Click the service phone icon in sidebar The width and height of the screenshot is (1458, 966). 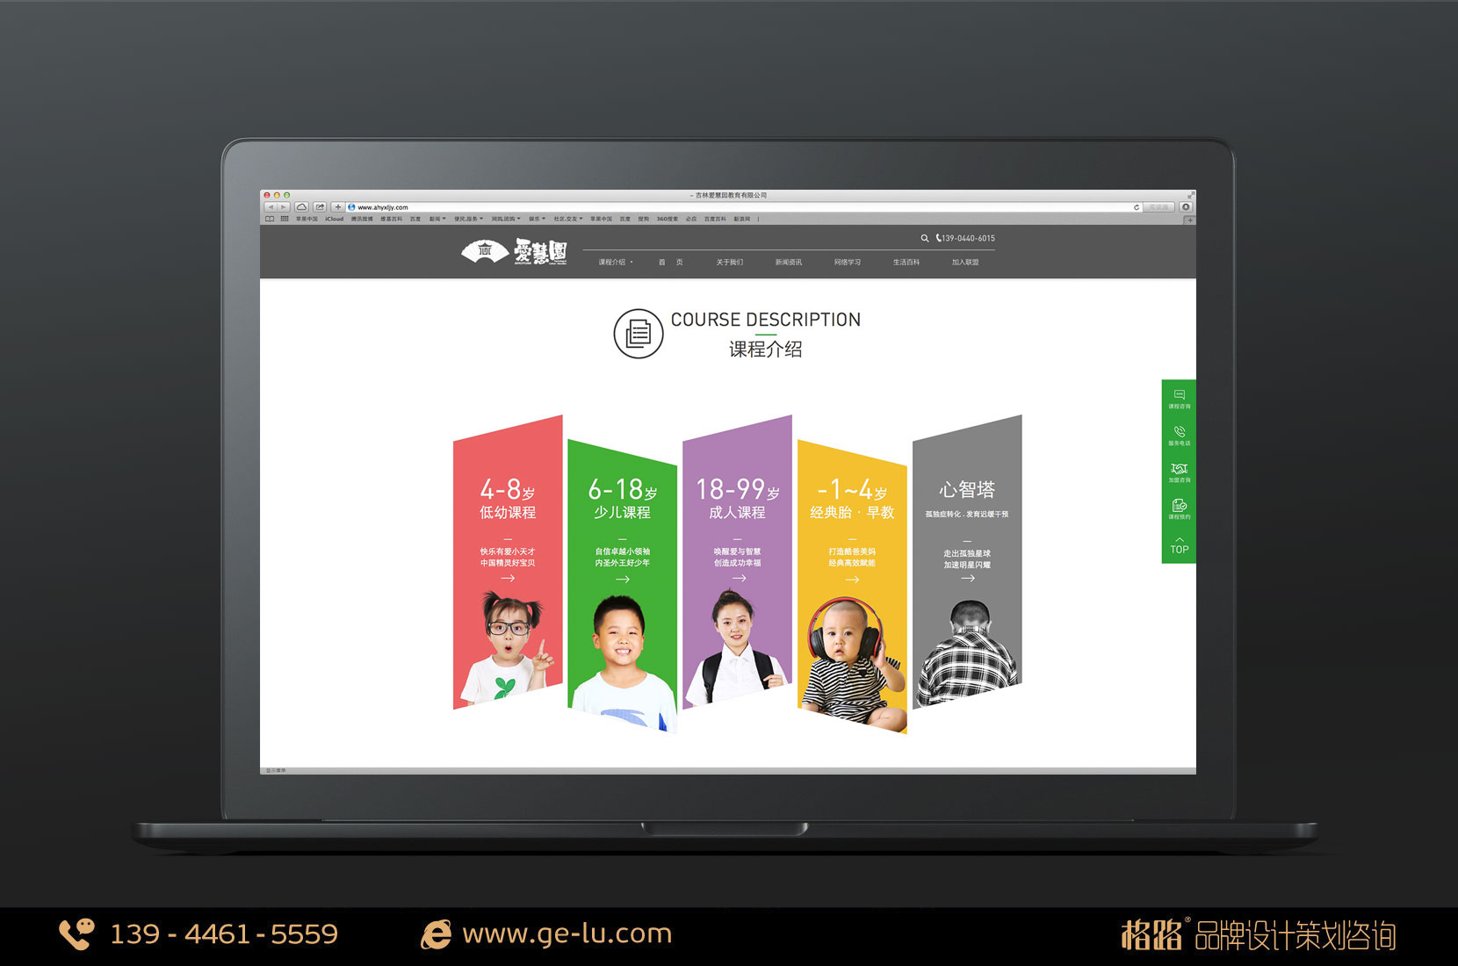tap(1179, 432)
